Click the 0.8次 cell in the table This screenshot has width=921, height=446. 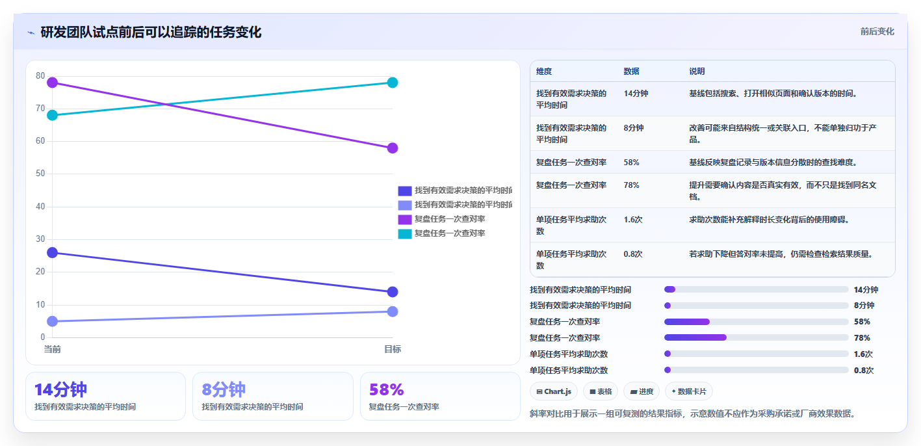coord(633,254)
